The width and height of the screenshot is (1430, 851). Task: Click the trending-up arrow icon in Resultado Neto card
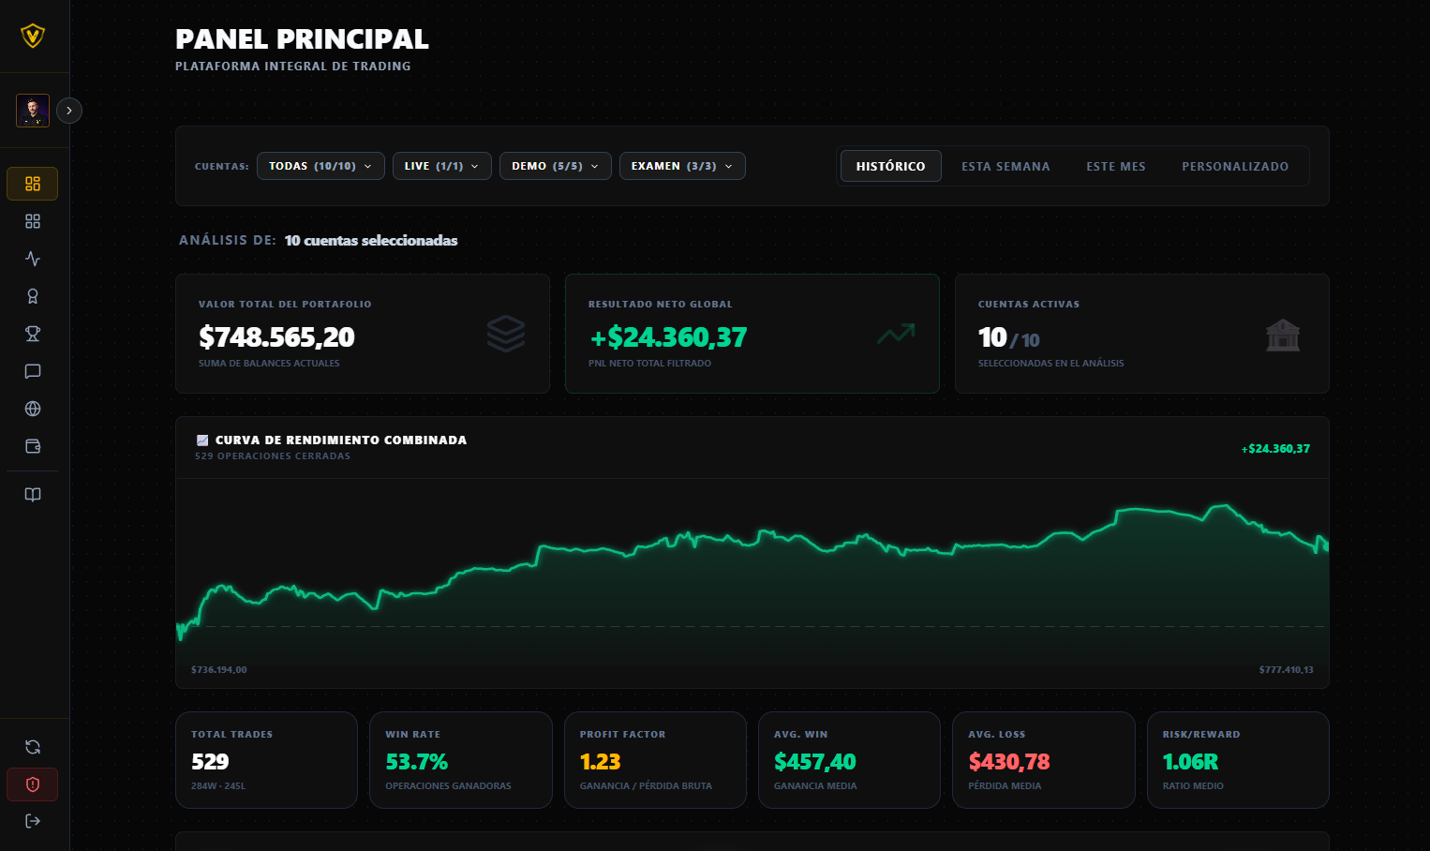896,334
